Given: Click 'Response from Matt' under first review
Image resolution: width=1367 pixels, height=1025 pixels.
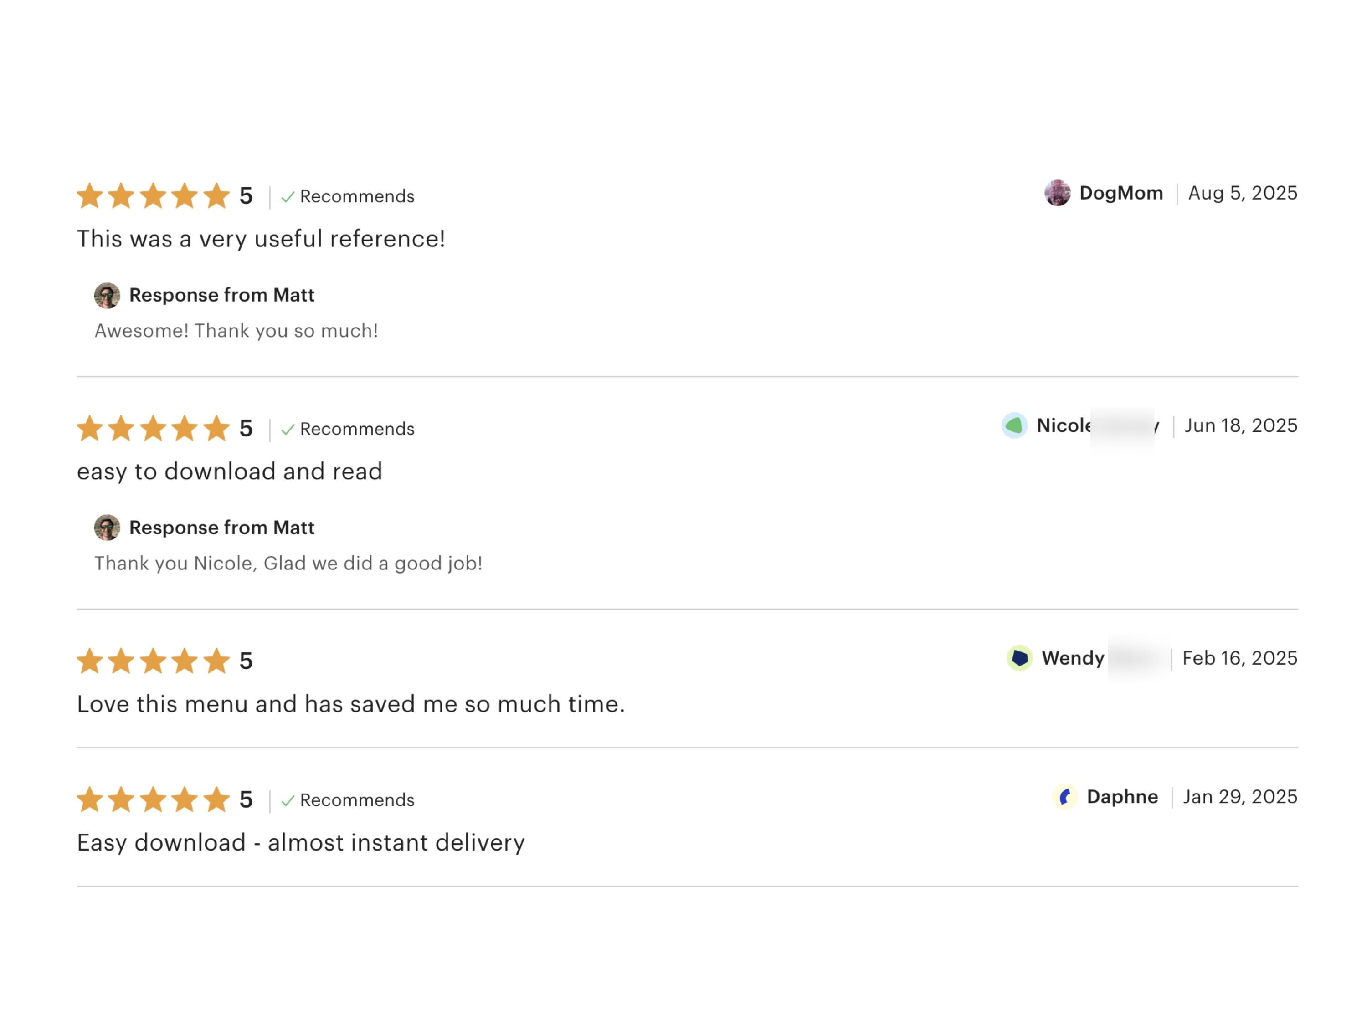Looking at the screenshot, I should tap(221, 295).
